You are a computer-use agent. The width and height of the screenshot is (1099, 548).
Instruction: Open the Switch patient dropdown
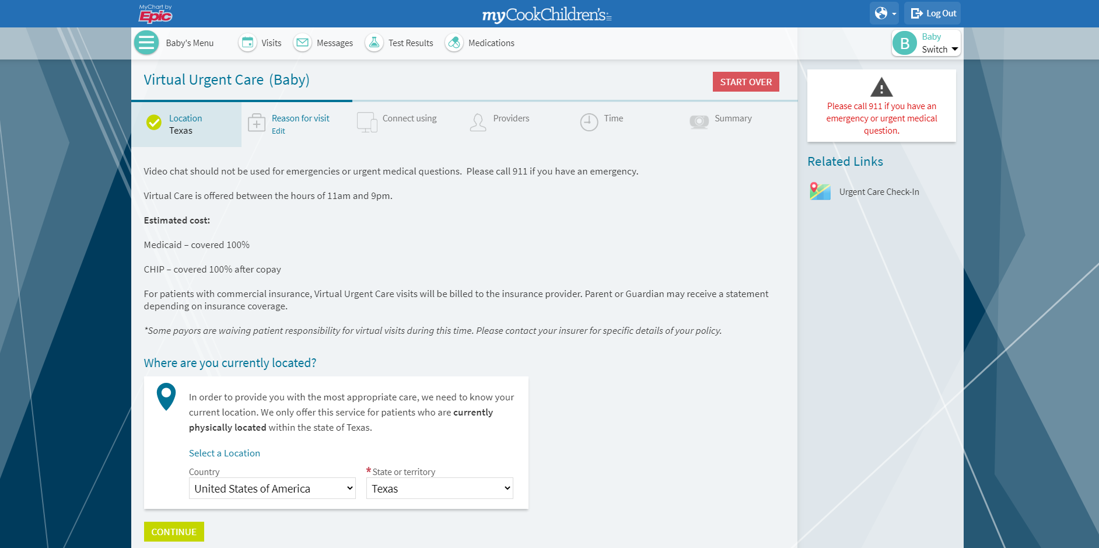[x=939, y=50]
